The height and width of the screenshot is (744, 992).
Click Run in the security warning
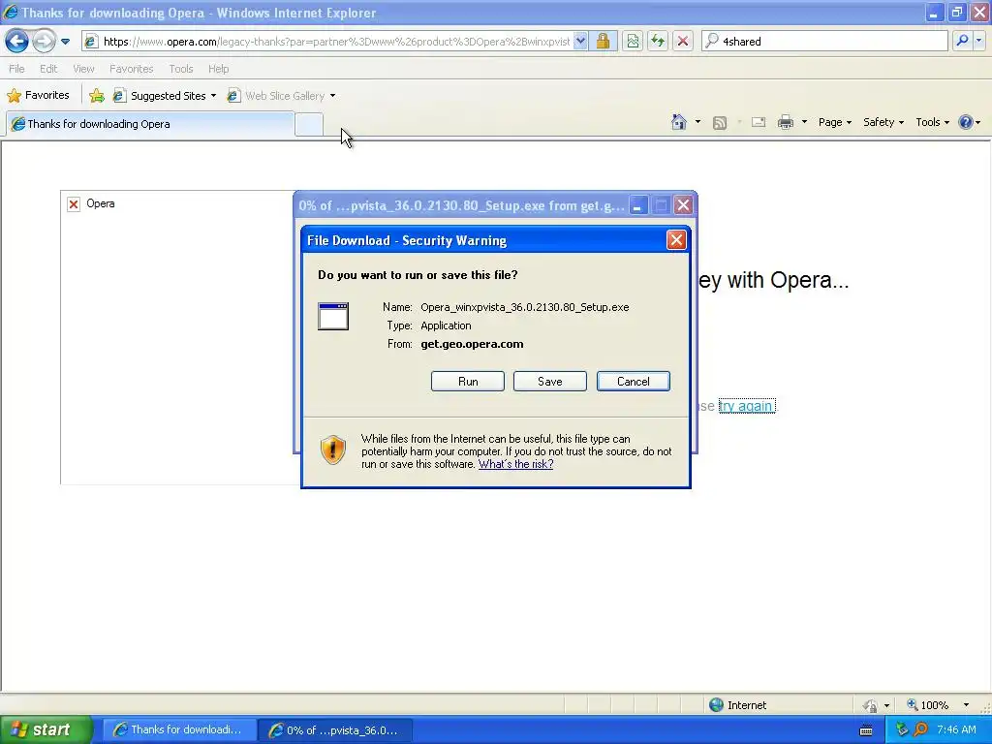pyautogui.click(x=468, y=382)
